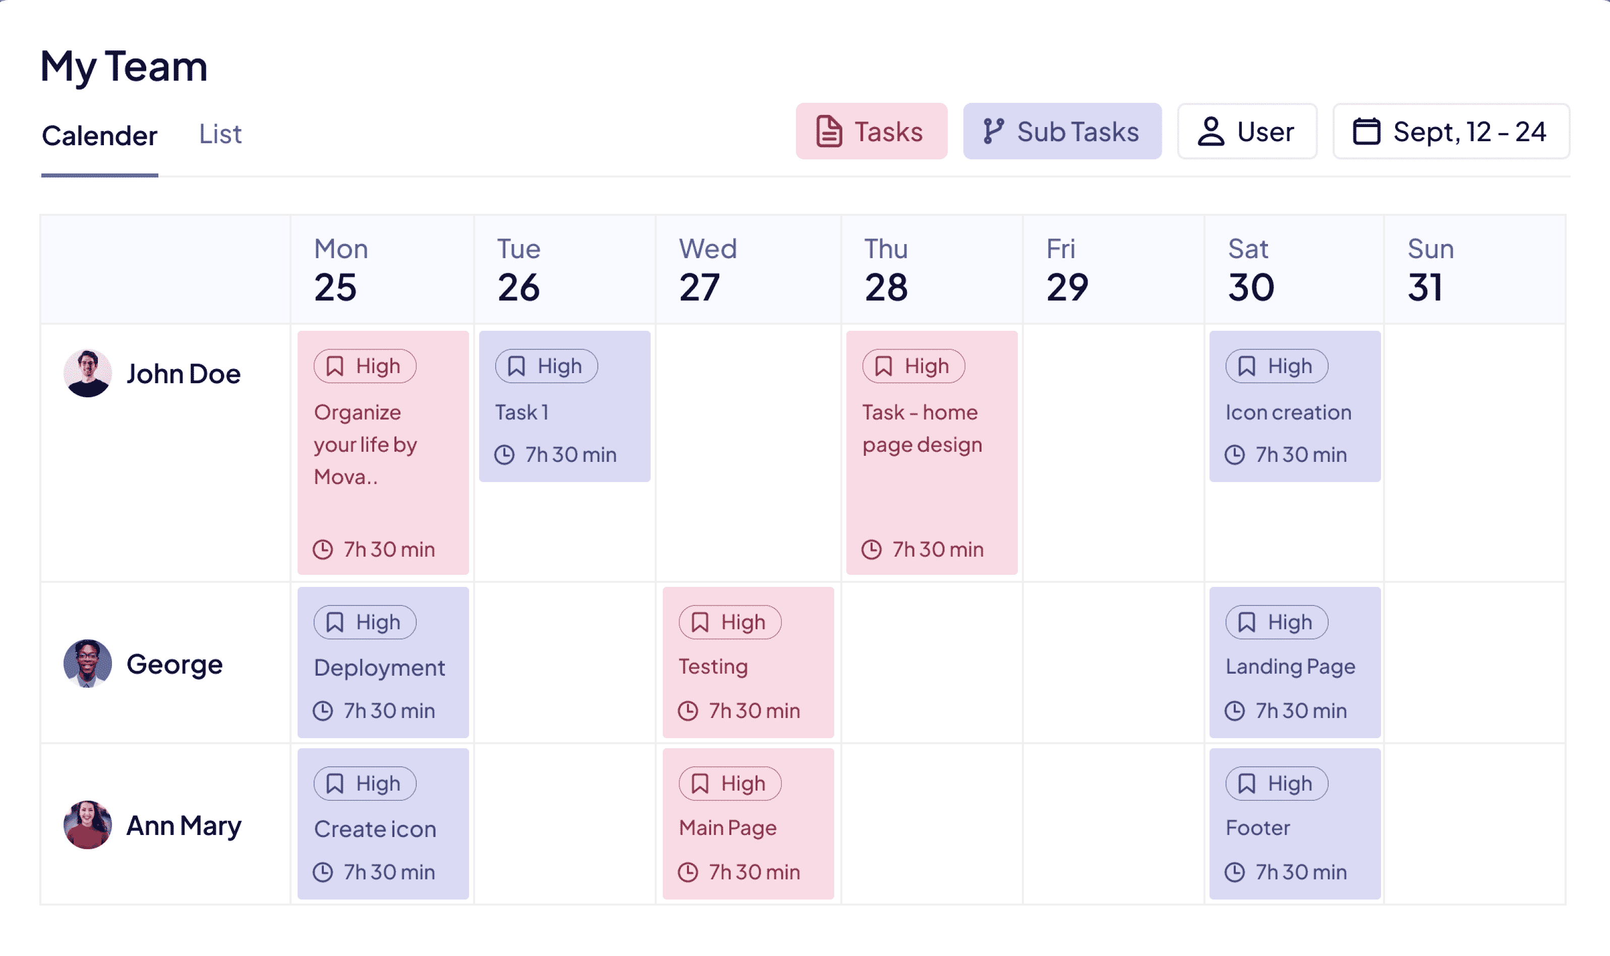Switch to the List tab
Viewport: 1610px width, 956px height.
click(x=221, y=134)
